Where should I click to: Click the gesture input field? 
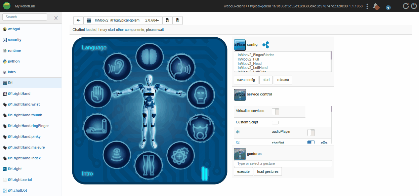[283, 164]
